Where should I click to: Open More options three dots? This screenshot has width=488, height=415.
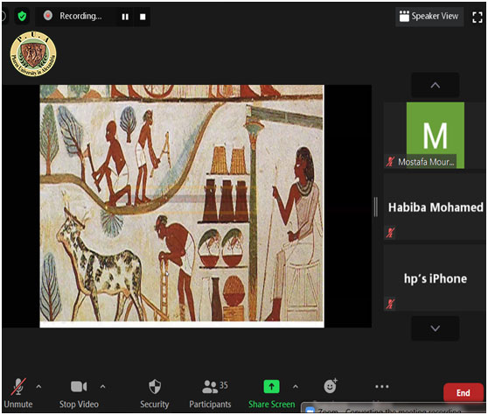click(382, 387)
